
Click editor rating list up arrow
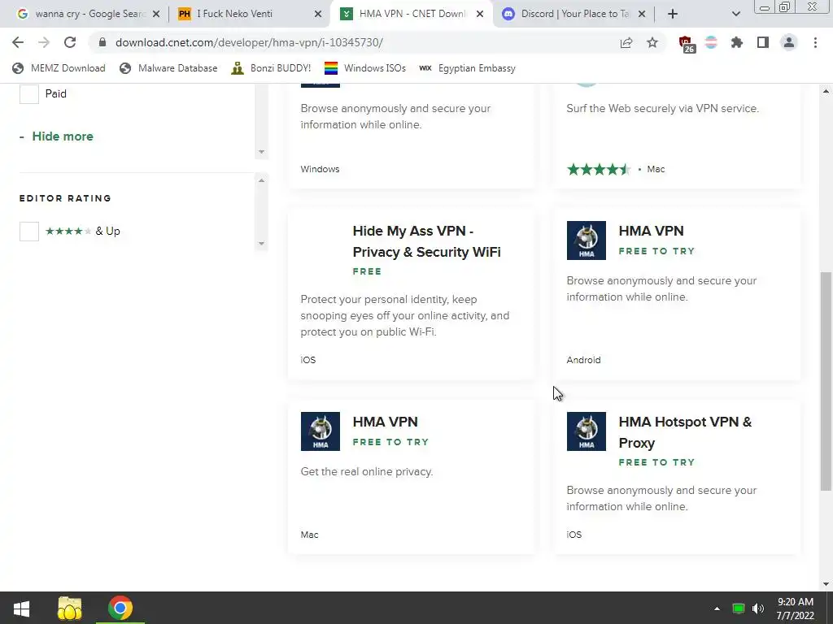point(261,180)
